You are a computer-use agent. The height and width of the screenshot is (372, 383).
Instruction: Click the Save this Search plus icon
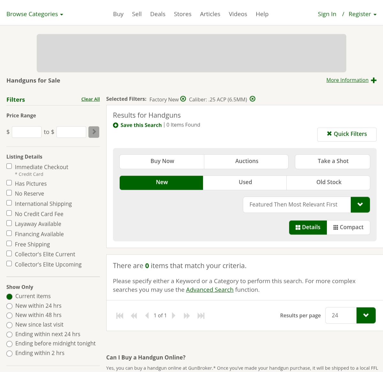(x=116, y=125)
